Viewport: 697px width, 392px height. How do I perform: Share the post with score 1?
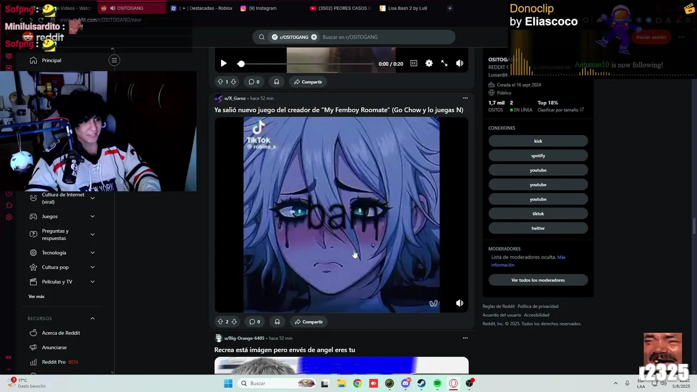click(x=308, y=82)
